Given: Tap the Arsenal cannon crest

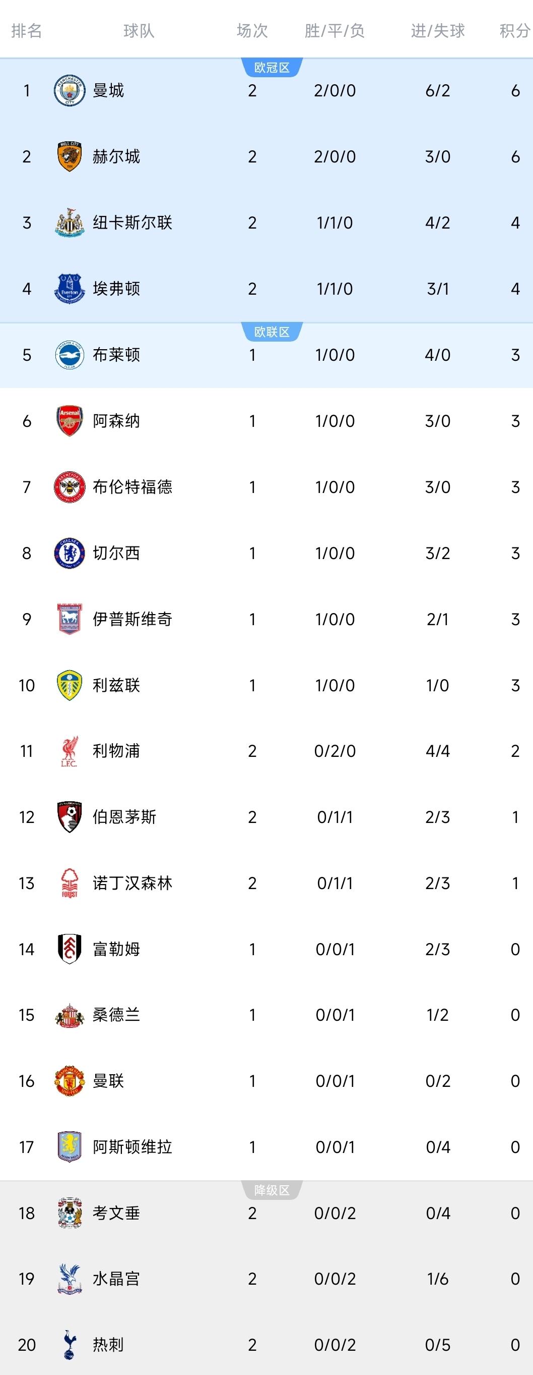Looking at the screenshot, I should click(70, 421).
